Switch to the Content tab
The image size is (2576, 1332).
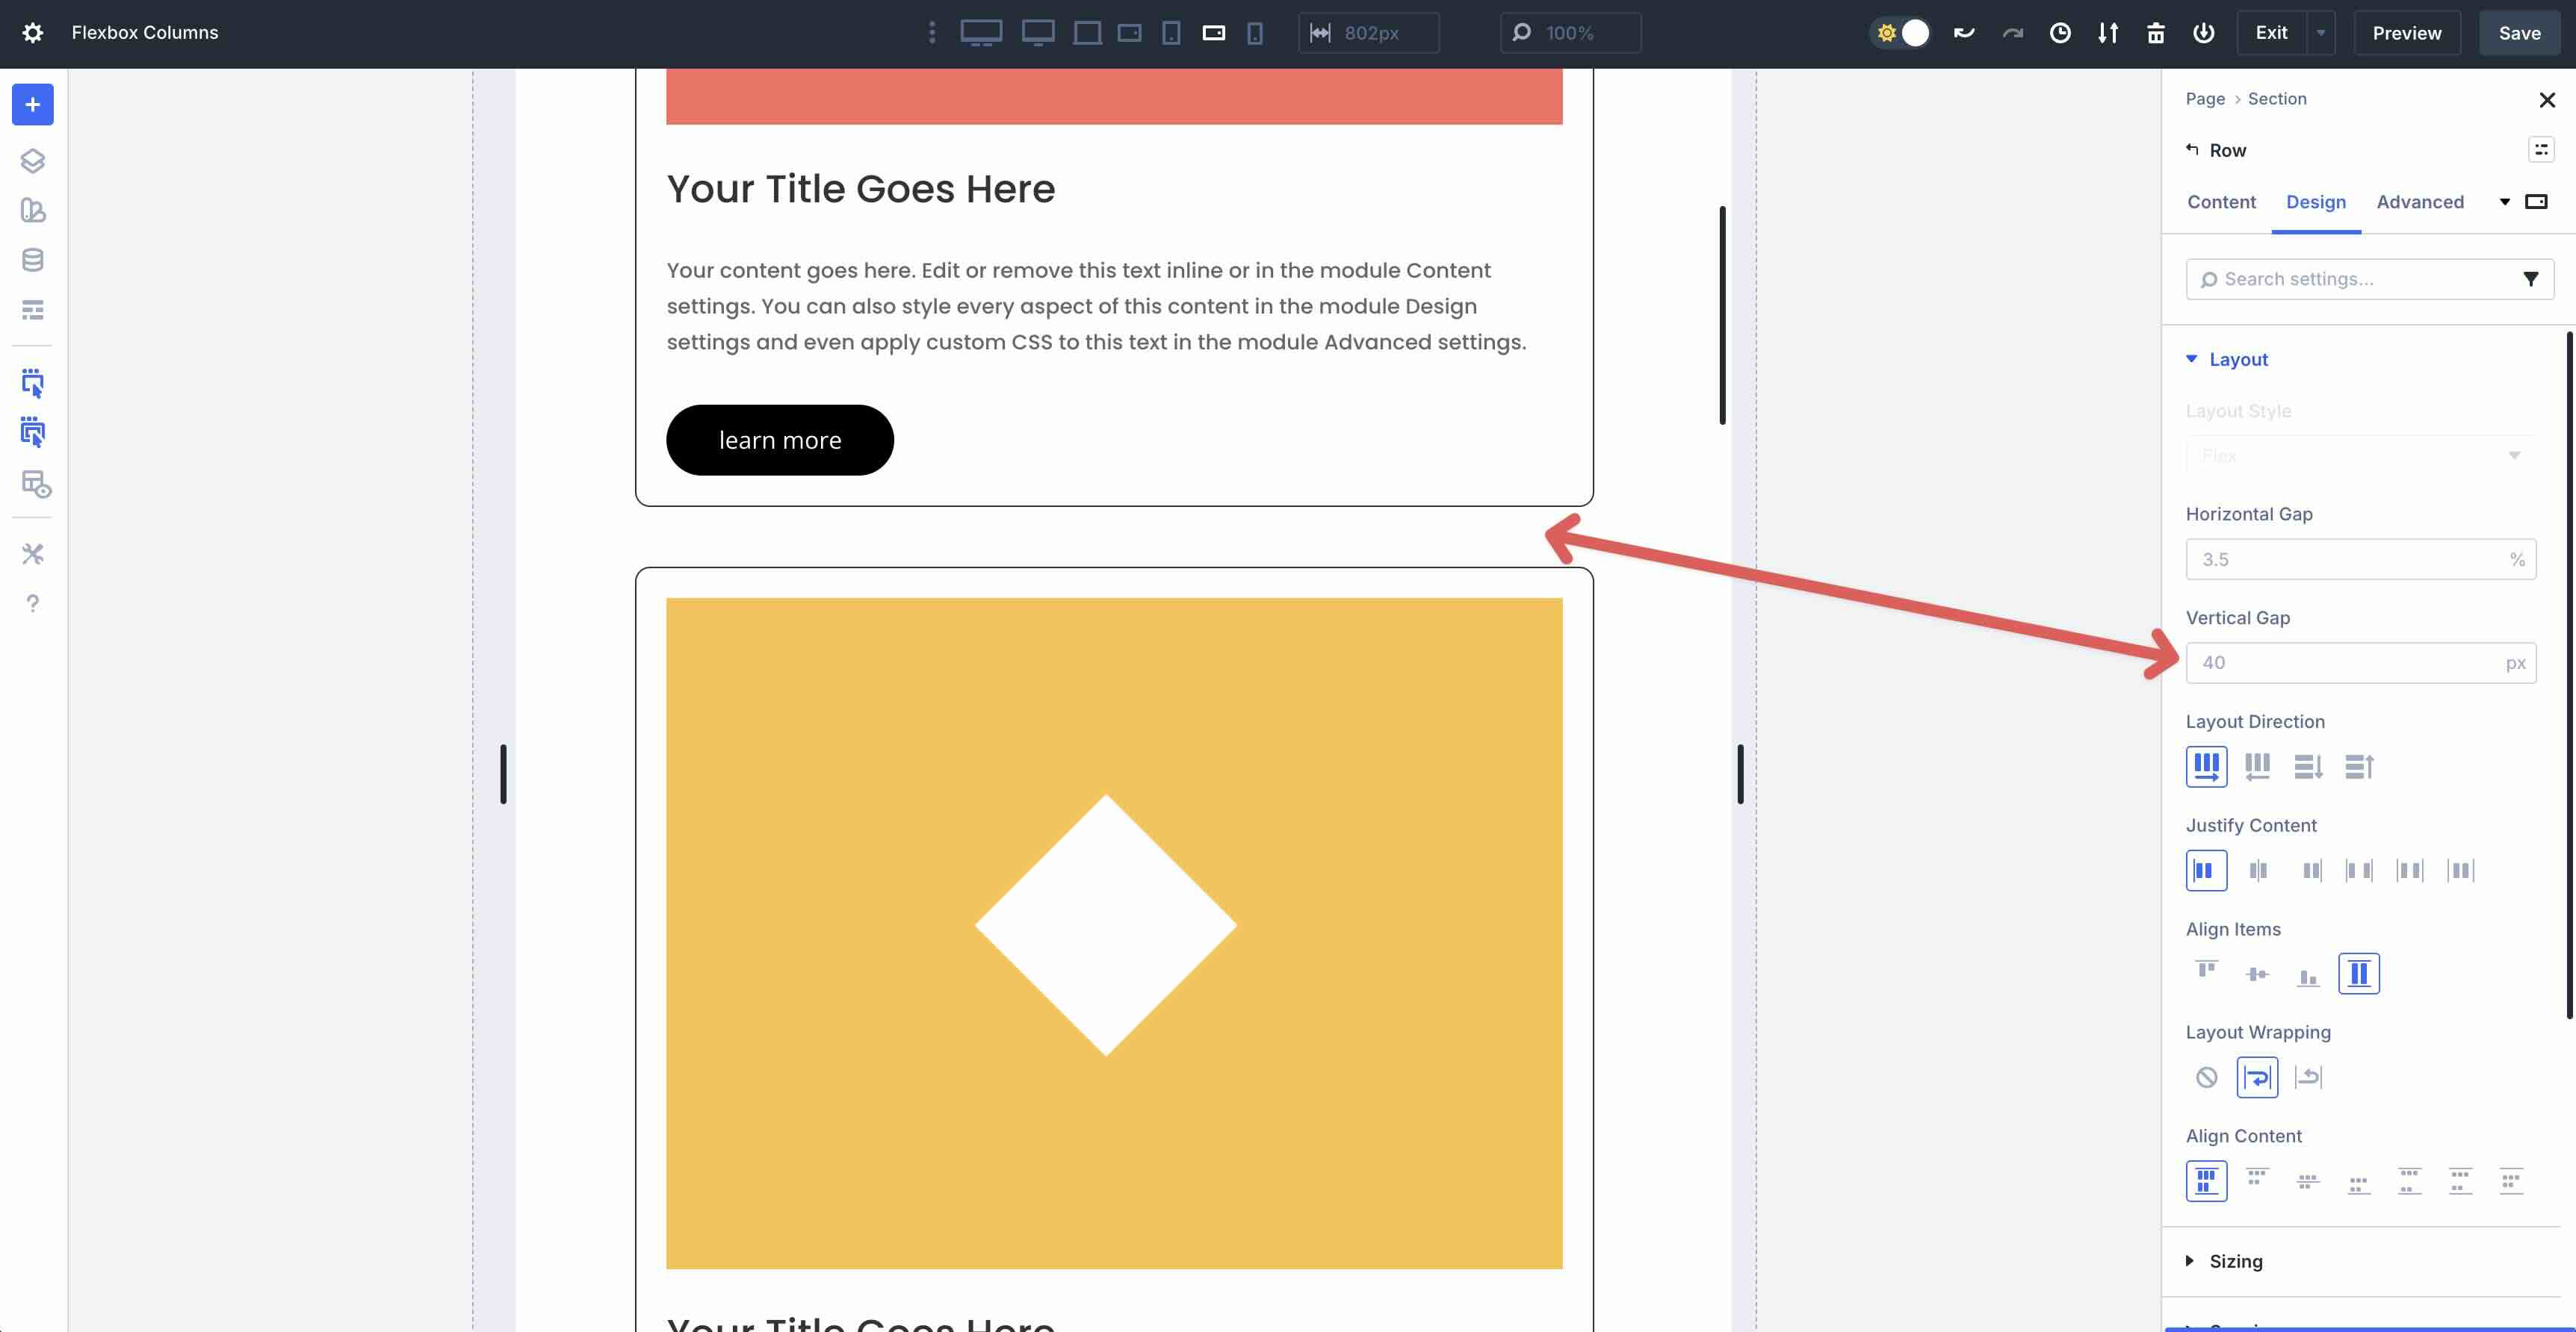[x=2221, y=202]
